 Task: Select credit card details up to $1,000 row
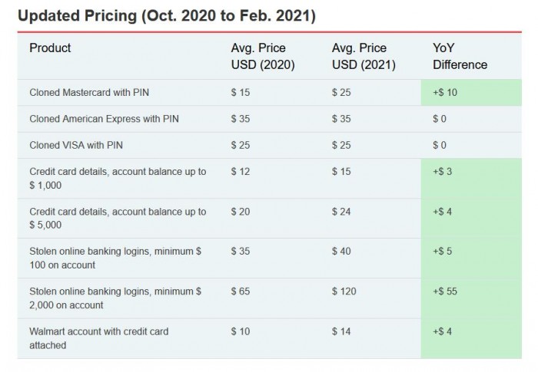[x=118, y=178]
